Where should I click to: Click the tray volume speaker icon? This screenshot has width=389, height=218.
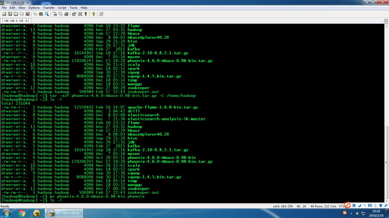click(357, 213)
